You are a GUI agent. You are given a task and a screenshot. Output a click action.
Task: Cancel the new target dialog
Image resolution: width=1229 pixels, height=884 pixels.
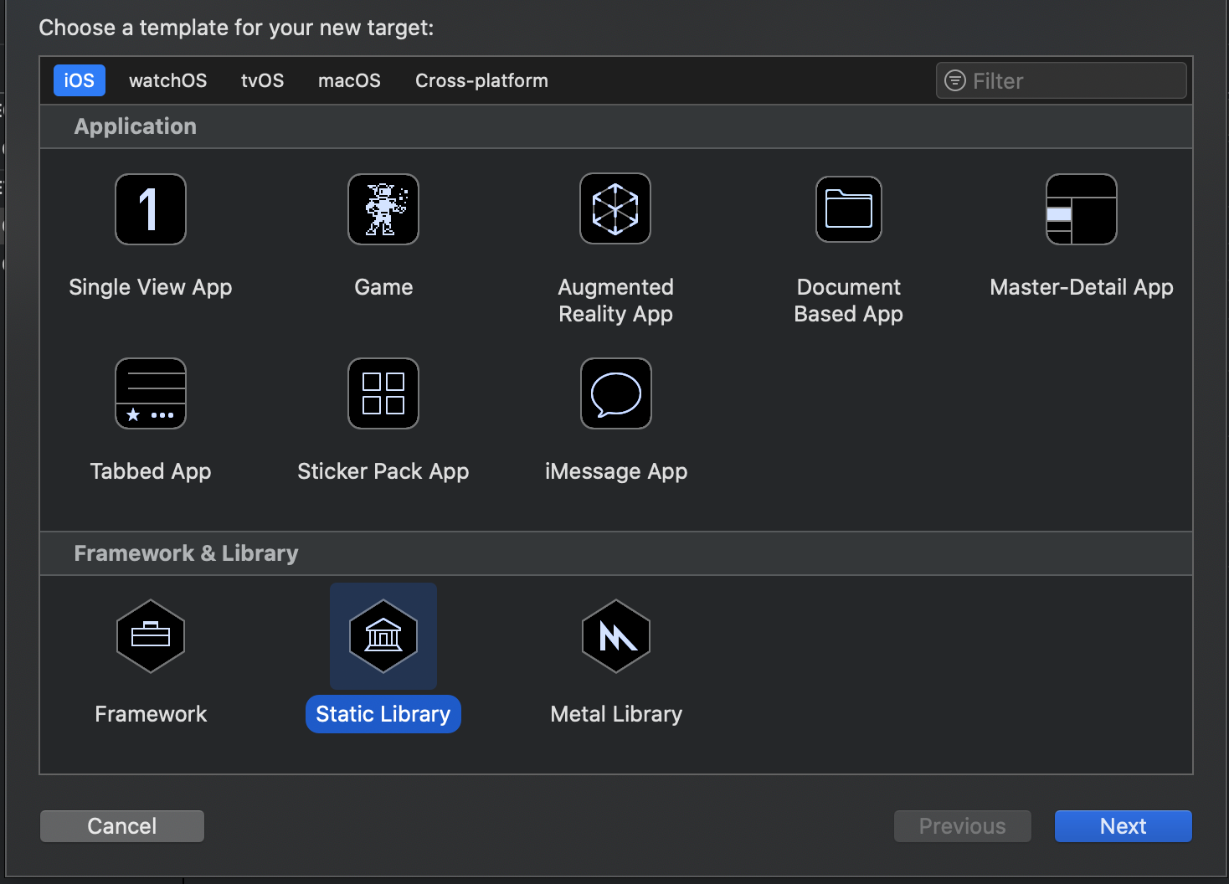tap(122, 826)
